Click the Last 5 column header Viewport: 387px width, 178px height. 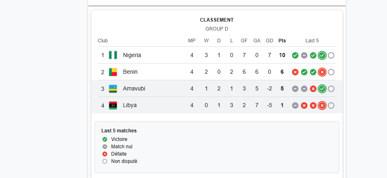(312, 41)
